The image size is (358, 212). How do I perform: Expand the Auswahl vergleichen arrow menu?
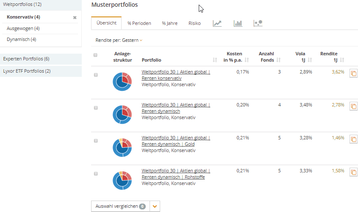pyautogui.click(x=155, y=206)
